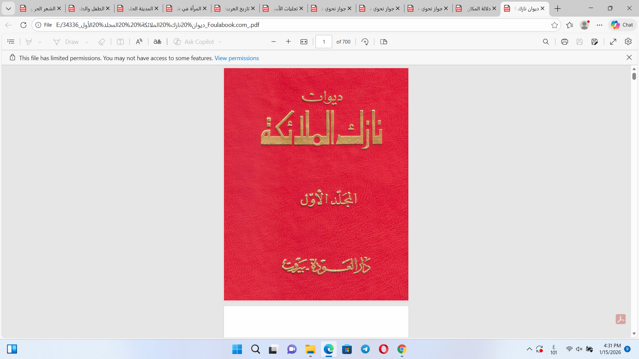Select the Erase tool
The image size is (639, 359).
[x=102, y=42]
